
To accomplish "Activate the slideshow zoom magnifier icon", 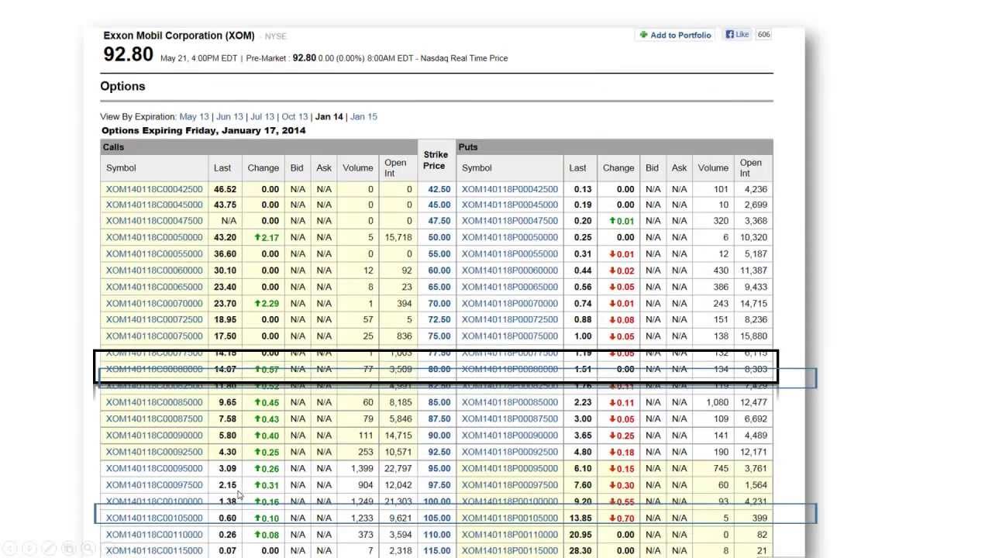I will (88, 548).
